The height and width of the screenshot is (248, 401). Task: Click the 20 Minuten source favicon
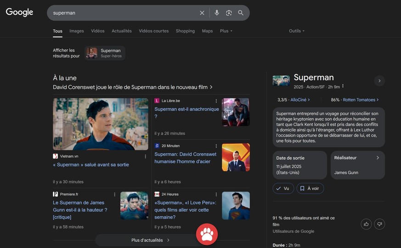[x=157, y=146]
